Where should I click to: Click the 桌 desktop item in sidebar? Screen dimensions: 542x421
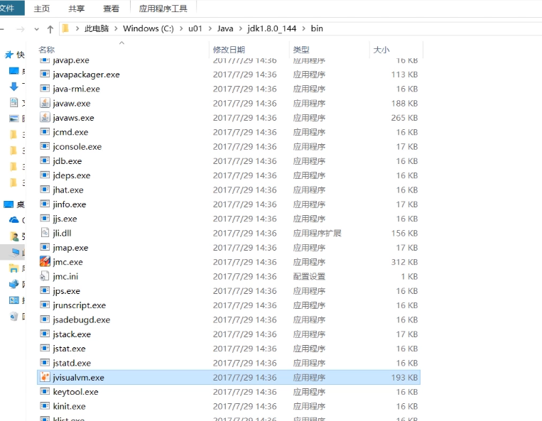coord(13,204)
